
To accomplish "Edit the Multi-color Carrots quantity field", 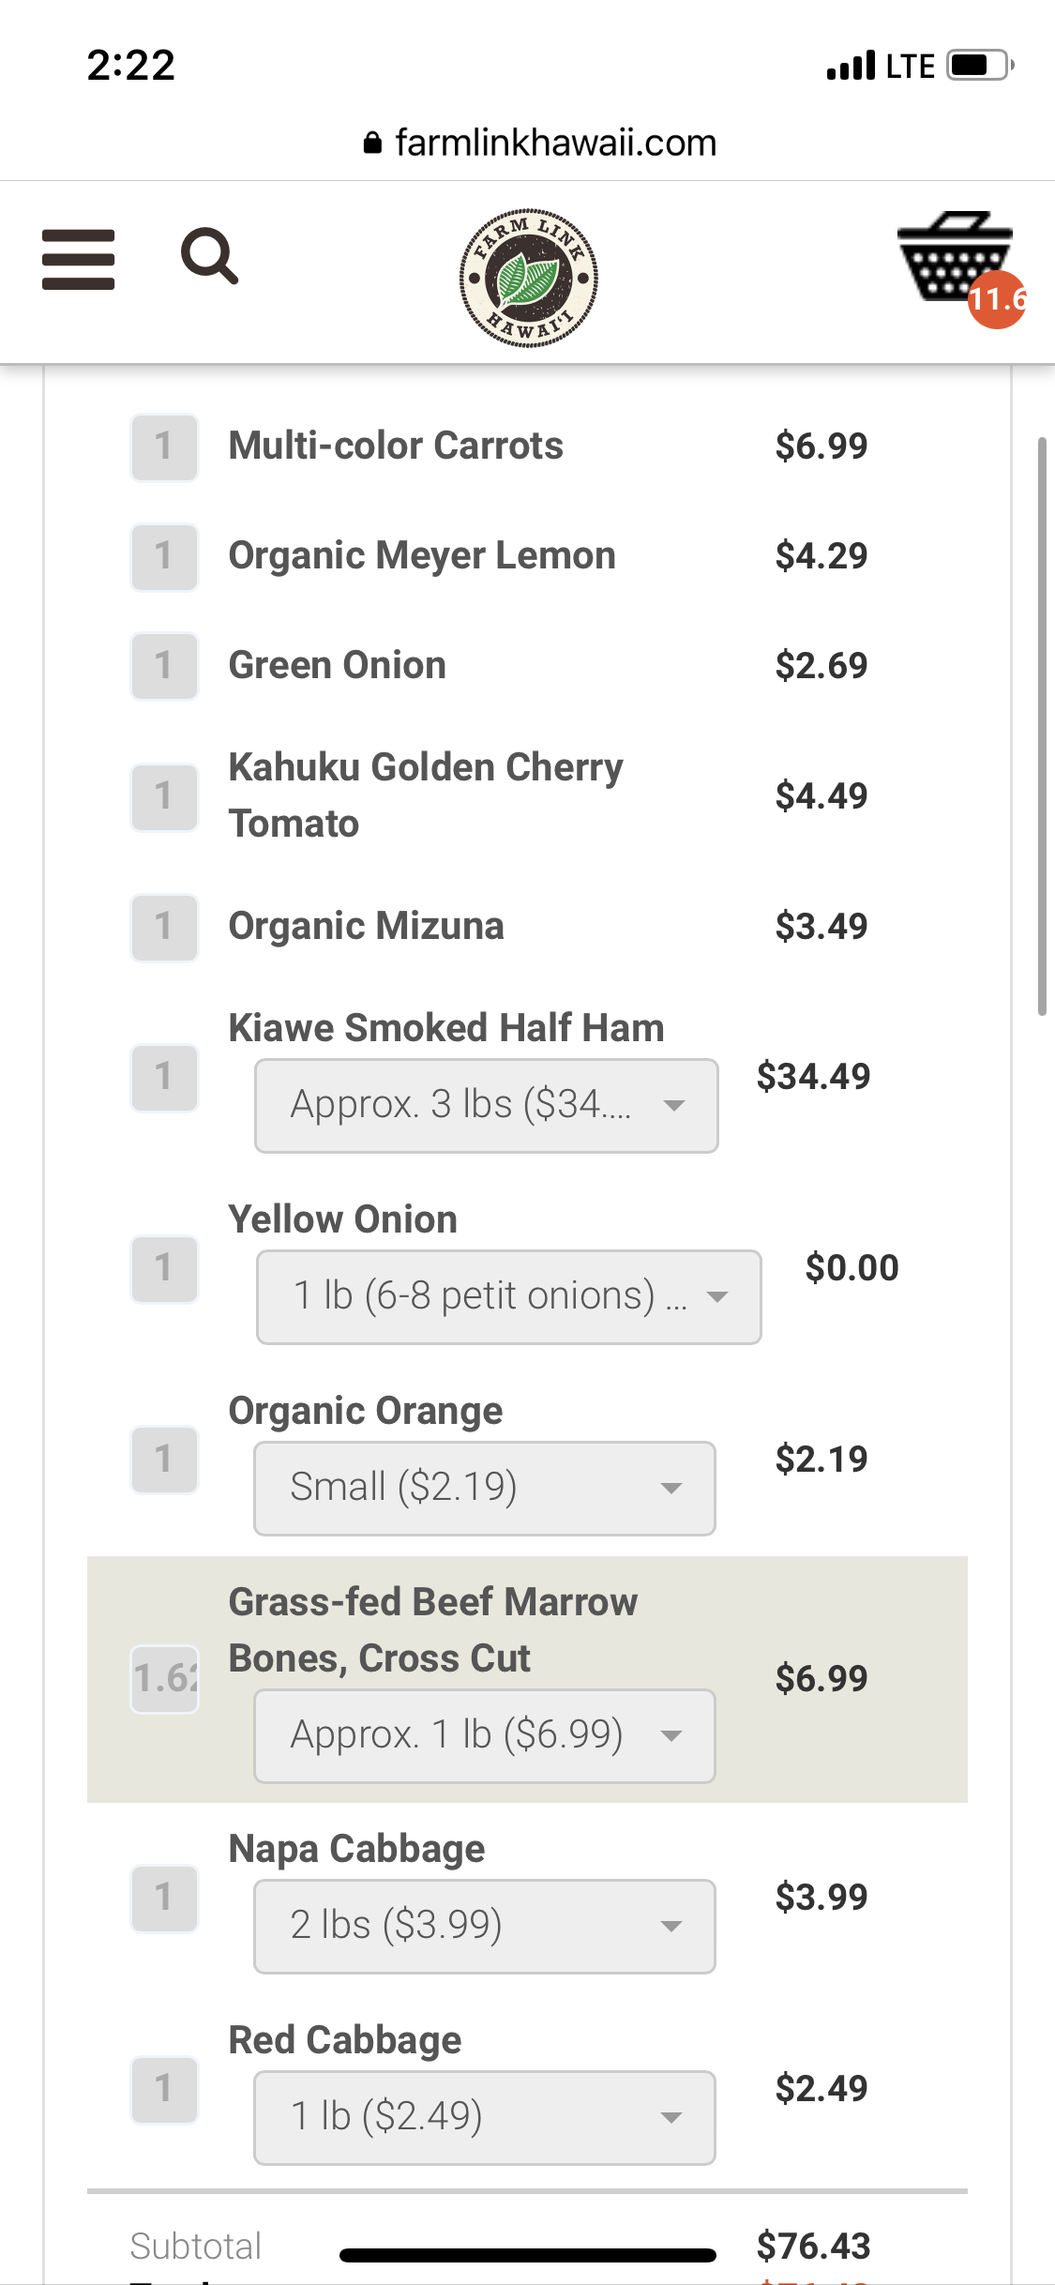I will [164, 447].
